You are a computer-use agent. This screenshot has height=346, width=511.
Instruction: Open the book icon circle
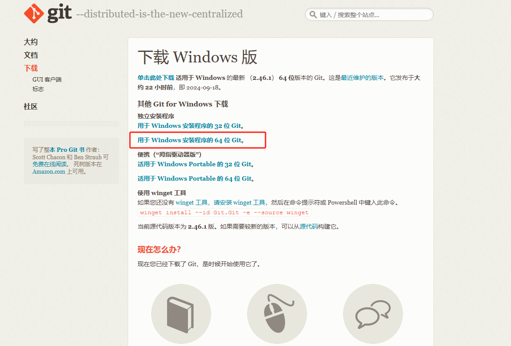(181, 314)
